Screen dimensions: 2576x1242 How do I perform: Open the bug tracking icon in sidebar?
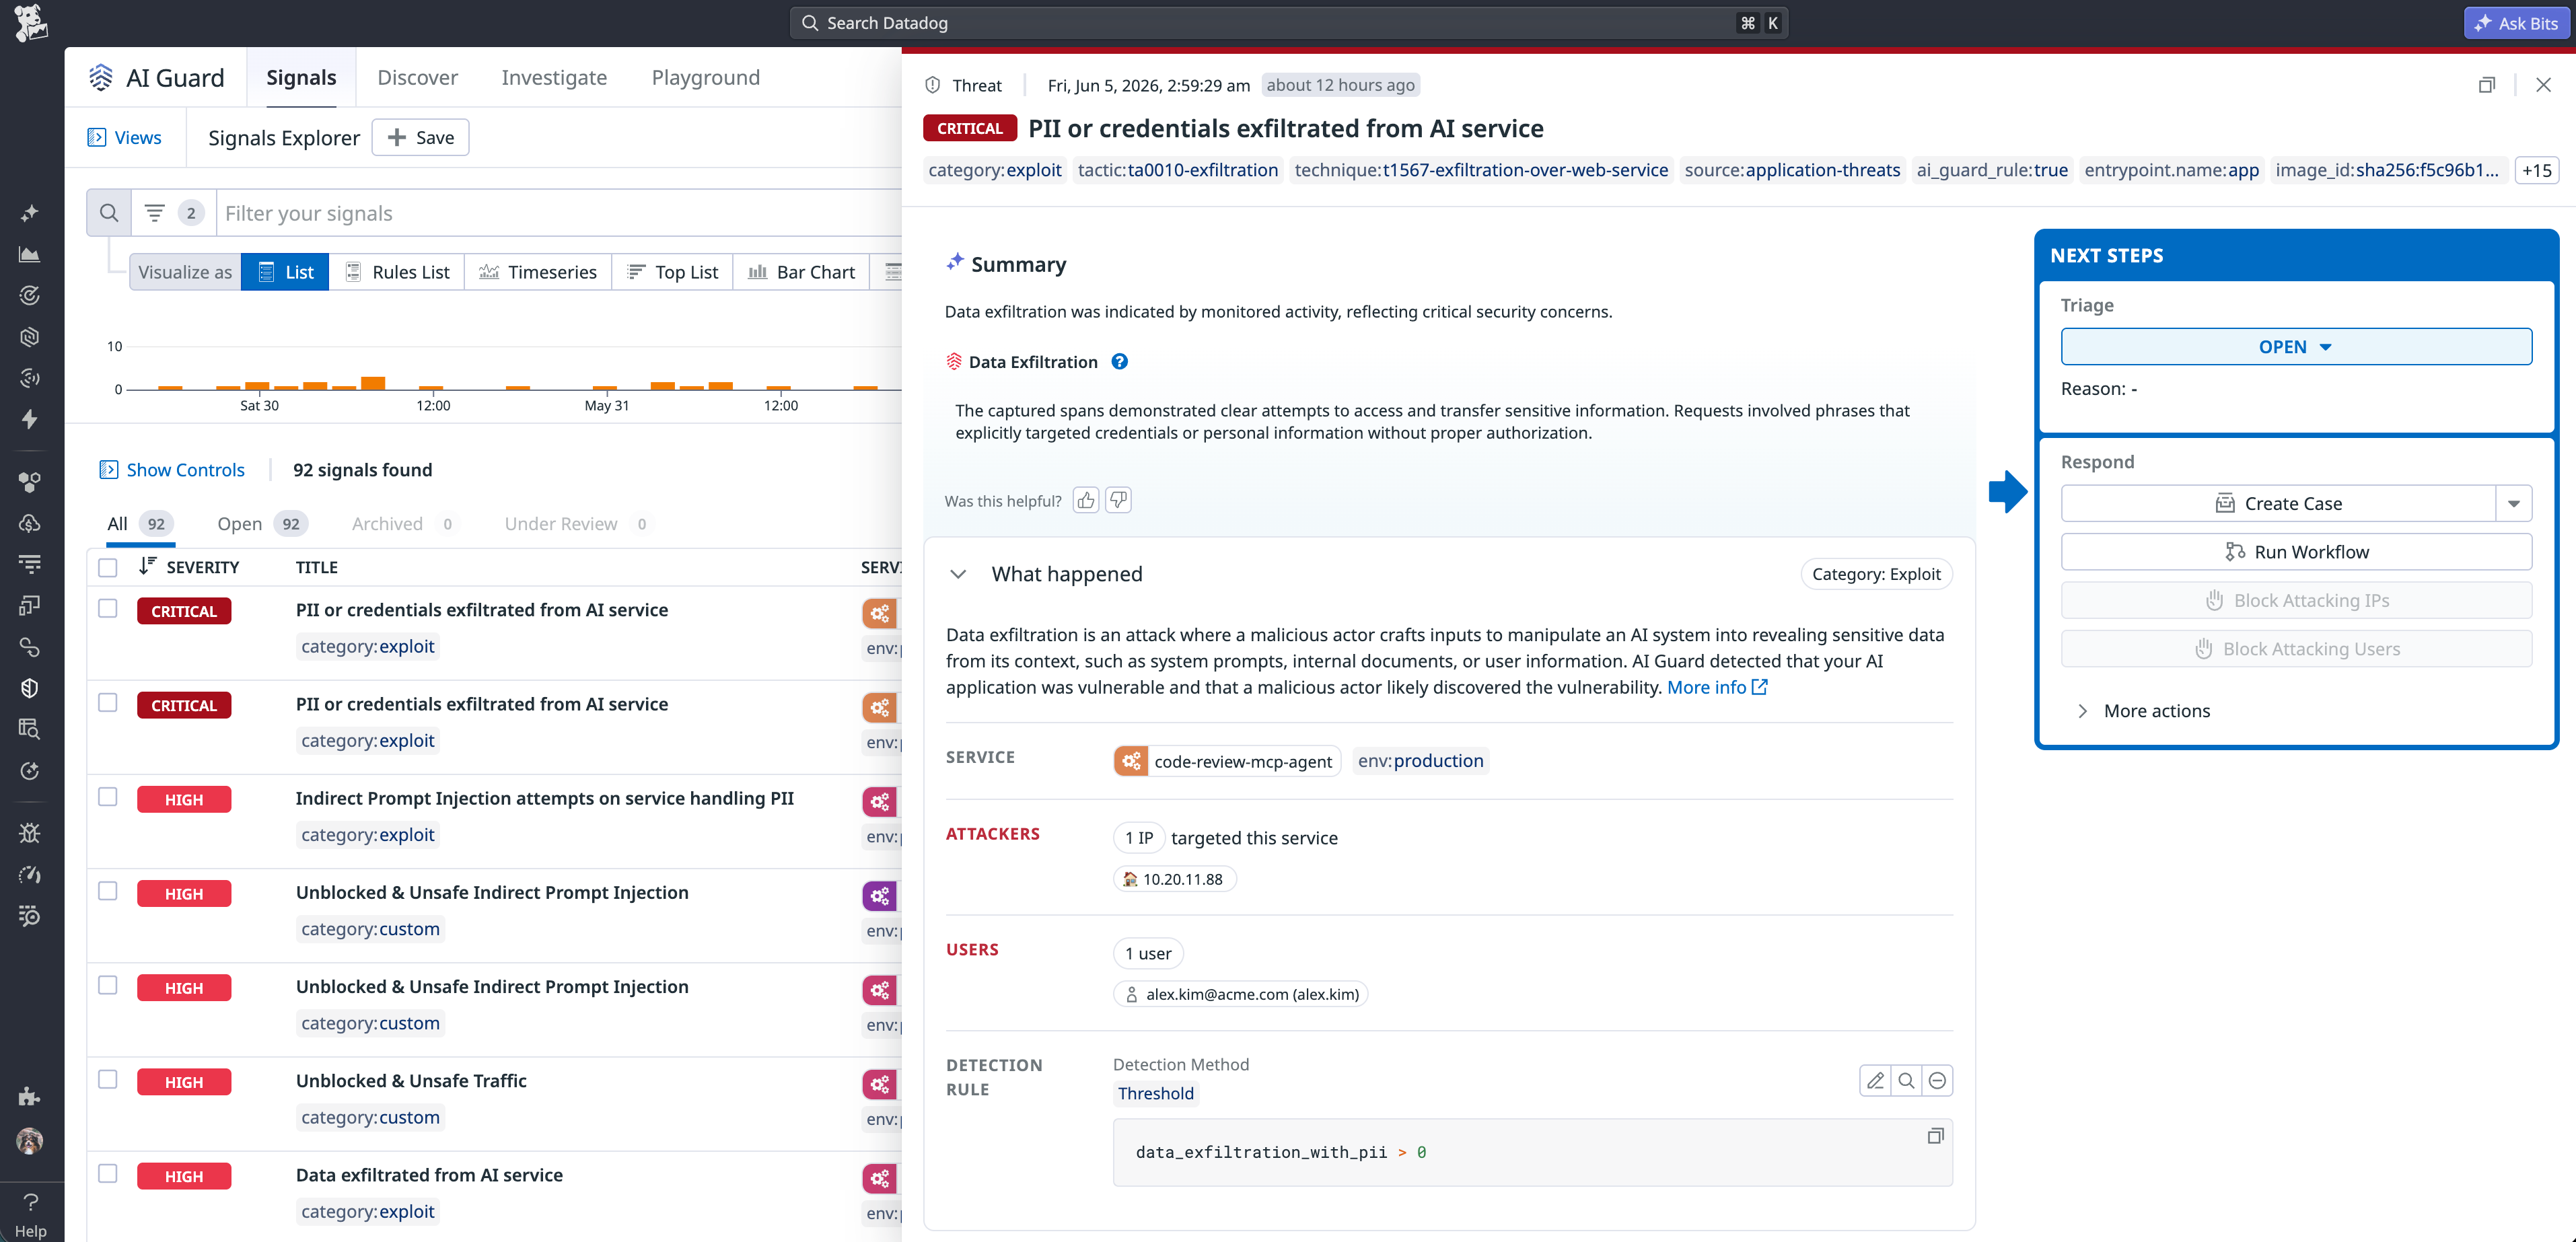coord(30,833)
